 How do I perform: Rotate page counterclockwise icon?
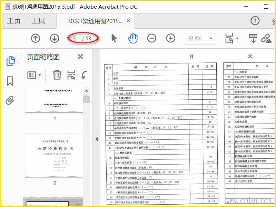pos(84,75)
